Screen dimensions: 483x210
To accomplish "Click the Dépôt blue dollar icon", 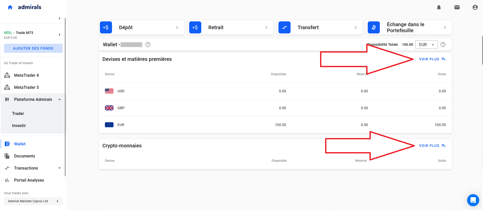I will (106, 27).
